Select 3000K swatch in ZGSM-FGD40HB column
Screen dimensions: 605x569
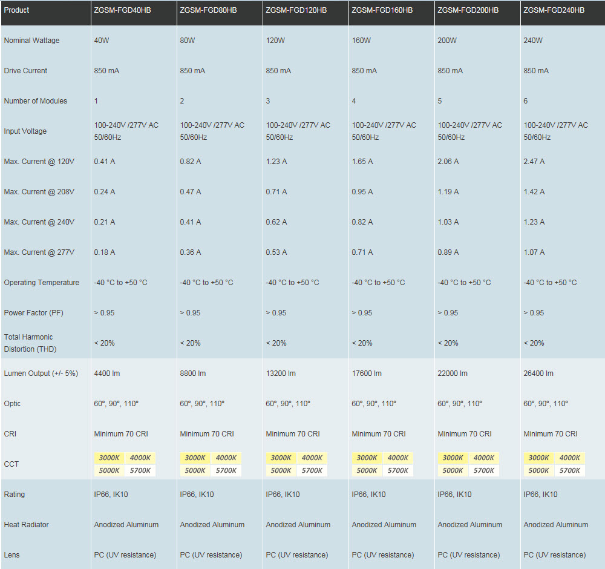109,458
